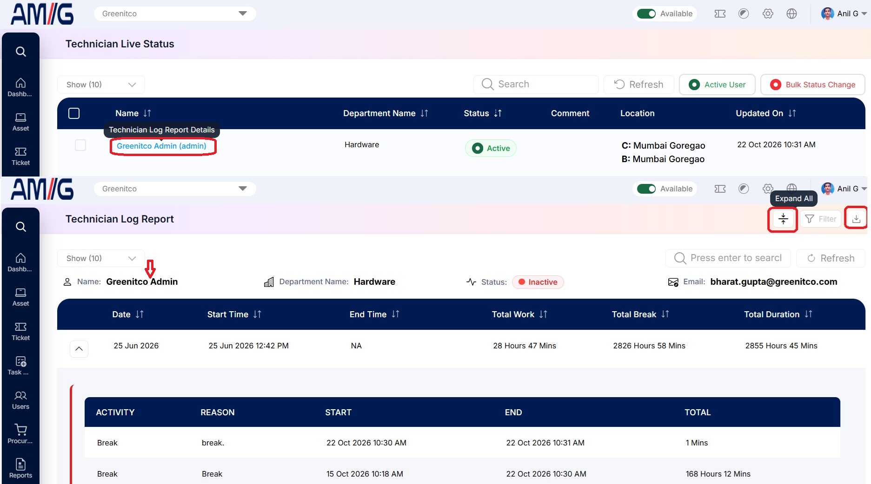Click the 168 Hours 12 Mins cell
The height and width of the screenshot is (484, 871).
718,474
